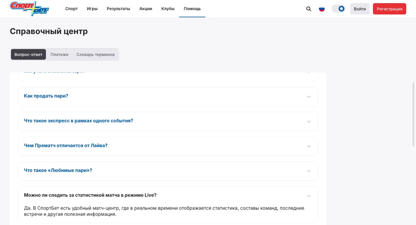
Task: Click the red Регистрация button
Action: pos(390,9)
